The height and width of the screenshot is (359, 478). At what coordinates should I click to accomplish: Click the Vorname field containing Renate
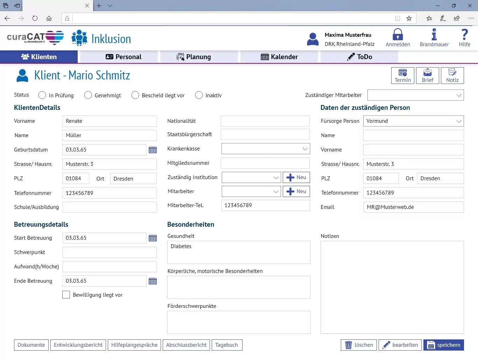point(110,121)
